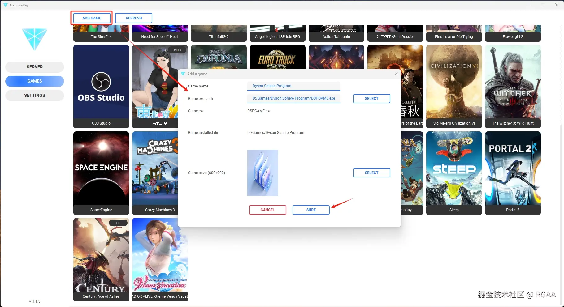Click the REFRESH button

coord(134,18)
